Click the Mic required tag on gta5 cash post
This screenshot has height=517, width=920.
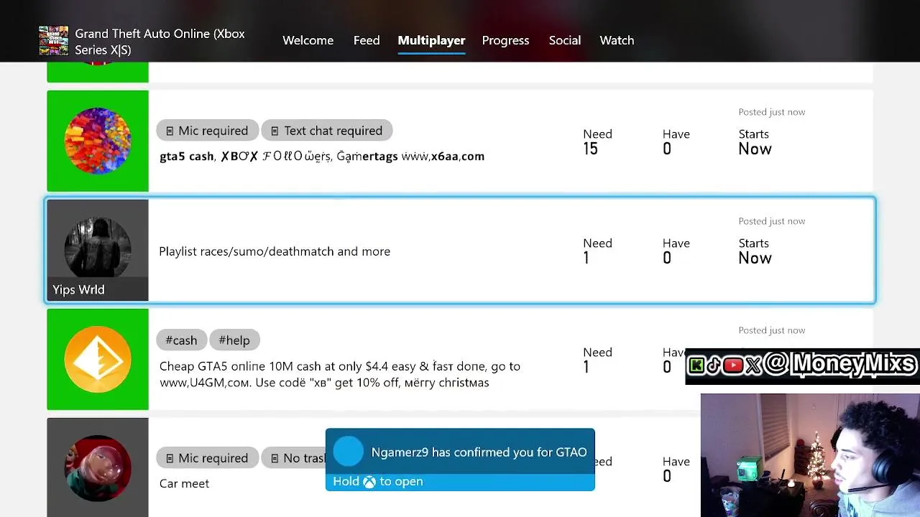(207, 131)
